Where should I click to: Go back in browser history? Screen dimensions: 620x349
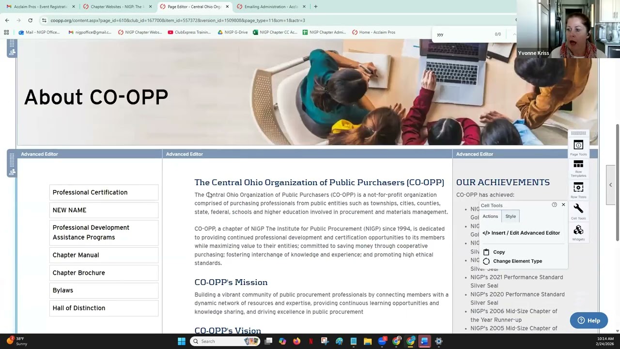pos(7,20)
